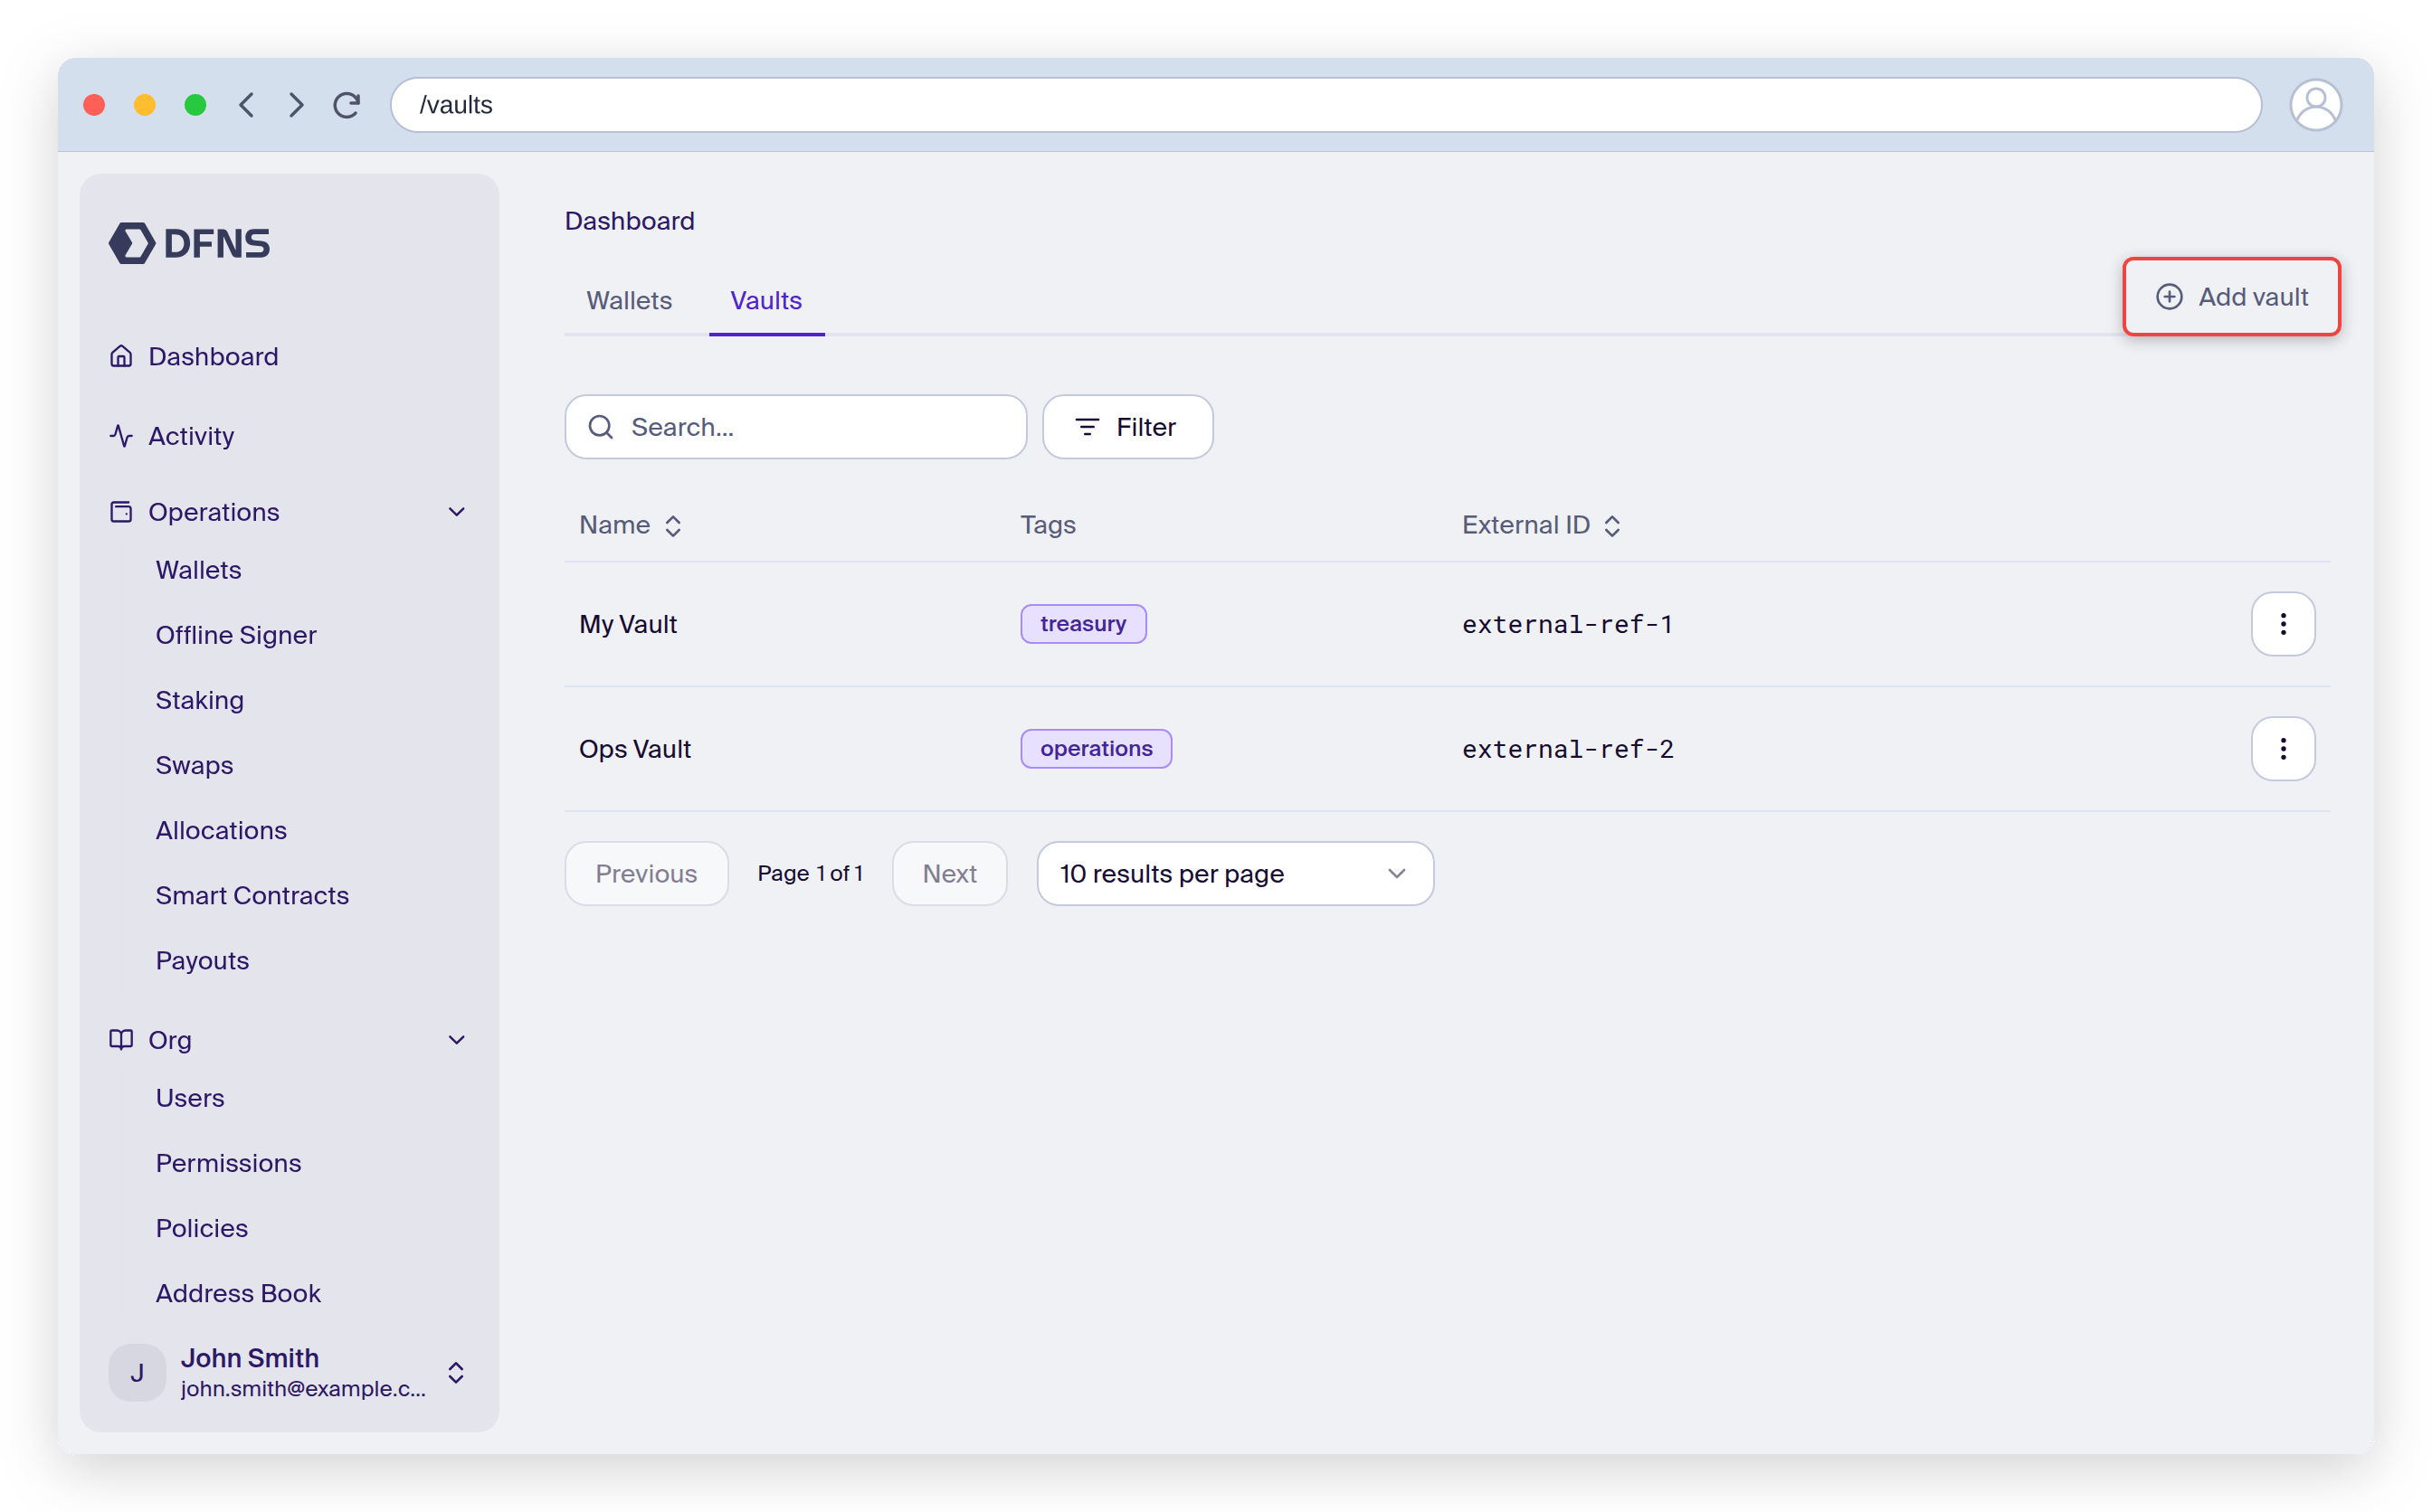This screenshot has width=2432, height=1512.
Task: Open the My Vault row options menu
Action: 2282,624
